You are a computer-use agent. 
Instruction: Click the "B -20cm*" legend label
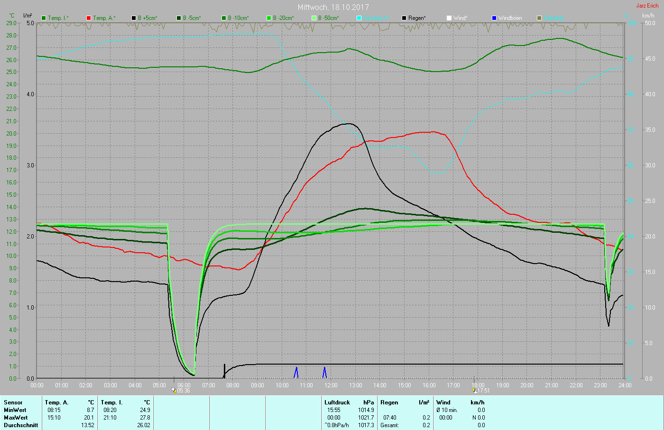284,18
